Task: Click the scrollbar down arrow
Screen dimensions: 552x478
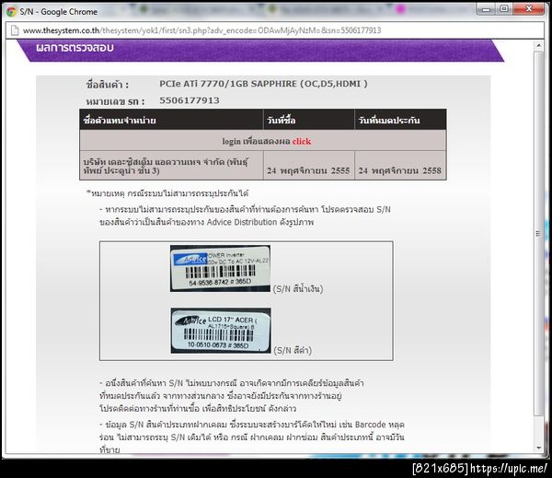Action: click(x=538, y=448)
